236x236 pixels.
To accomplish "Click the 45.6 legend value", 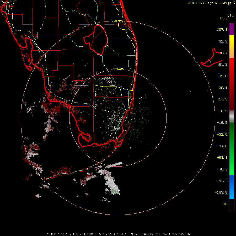I will (x=223, y=76).
